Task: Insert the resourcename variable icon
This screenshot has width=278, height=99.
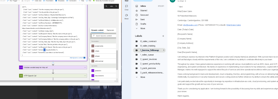Action: click(93, 76)
